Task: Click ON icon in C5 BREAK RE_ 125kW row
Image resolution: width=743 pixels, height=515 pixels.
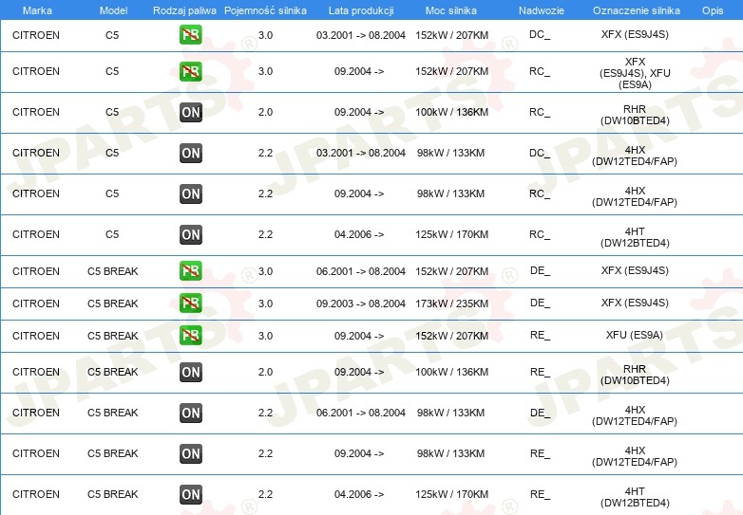Action: coord(190,494)
